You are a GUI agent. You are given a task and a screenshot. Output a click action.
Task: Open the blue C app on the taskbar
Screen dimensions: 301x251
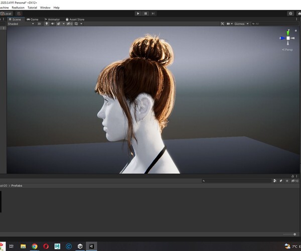point(69,246)
